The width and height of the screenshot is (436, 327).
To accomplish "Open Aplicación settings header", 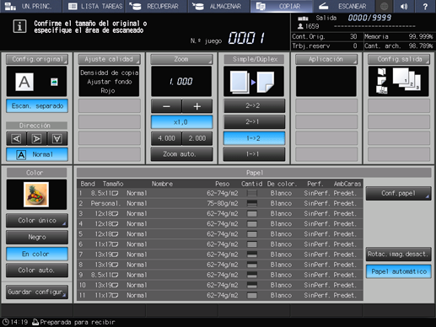I will coord(326,59).
